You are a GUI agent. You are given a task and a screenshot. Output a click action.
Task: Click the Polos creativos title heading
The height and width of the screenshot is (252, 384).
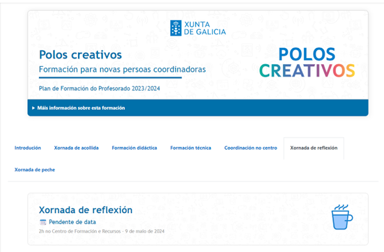[x=81, y=55]
